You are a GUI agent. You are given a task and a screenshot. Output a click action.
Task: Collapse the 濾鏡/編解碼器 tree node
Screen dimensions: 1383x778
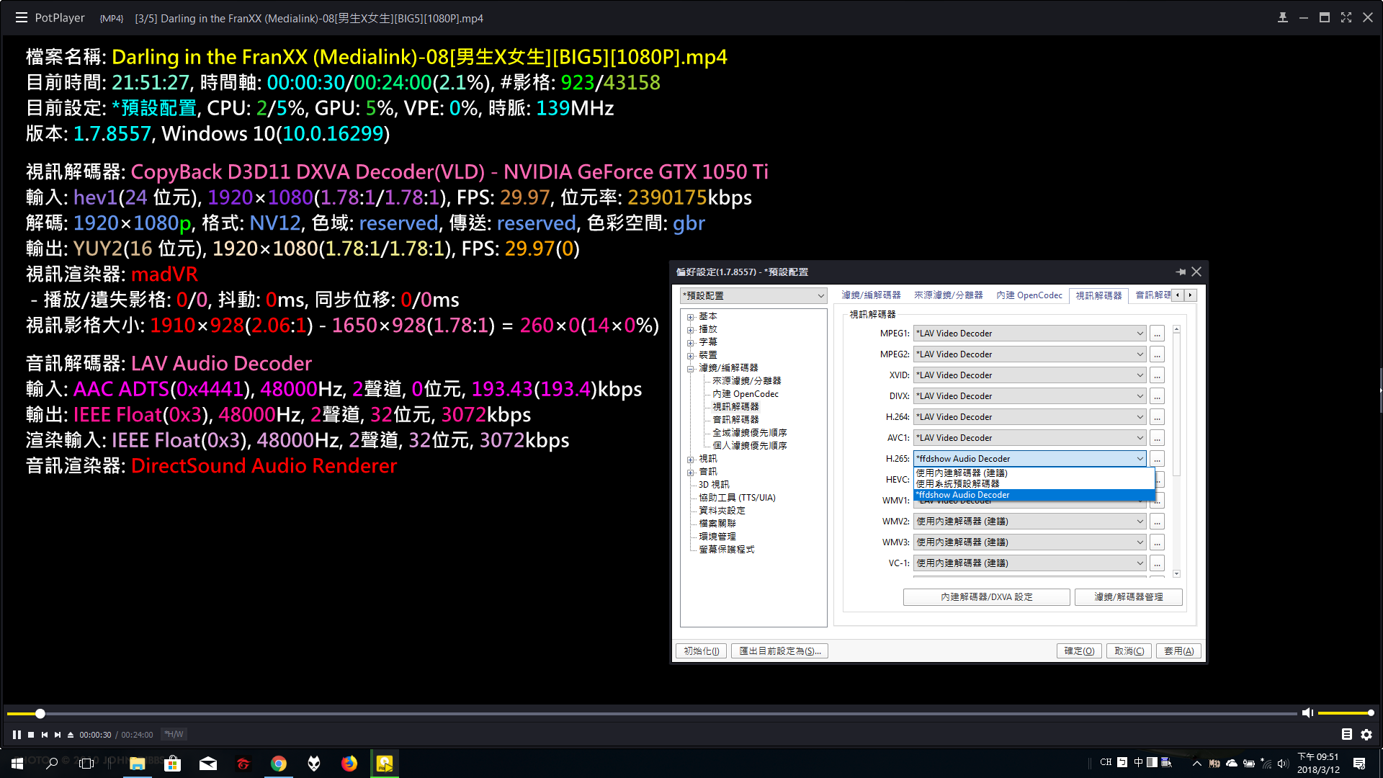pos(690,368)
